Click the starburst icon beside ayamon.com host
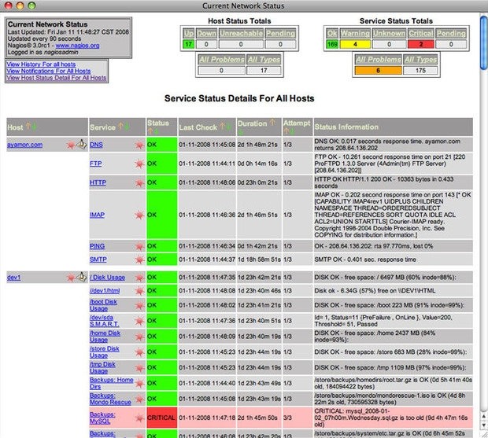 pos(69,145)
